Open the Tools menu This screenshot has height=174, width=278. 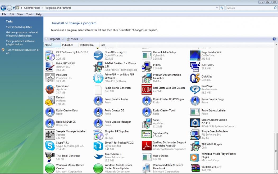(29, 14)
